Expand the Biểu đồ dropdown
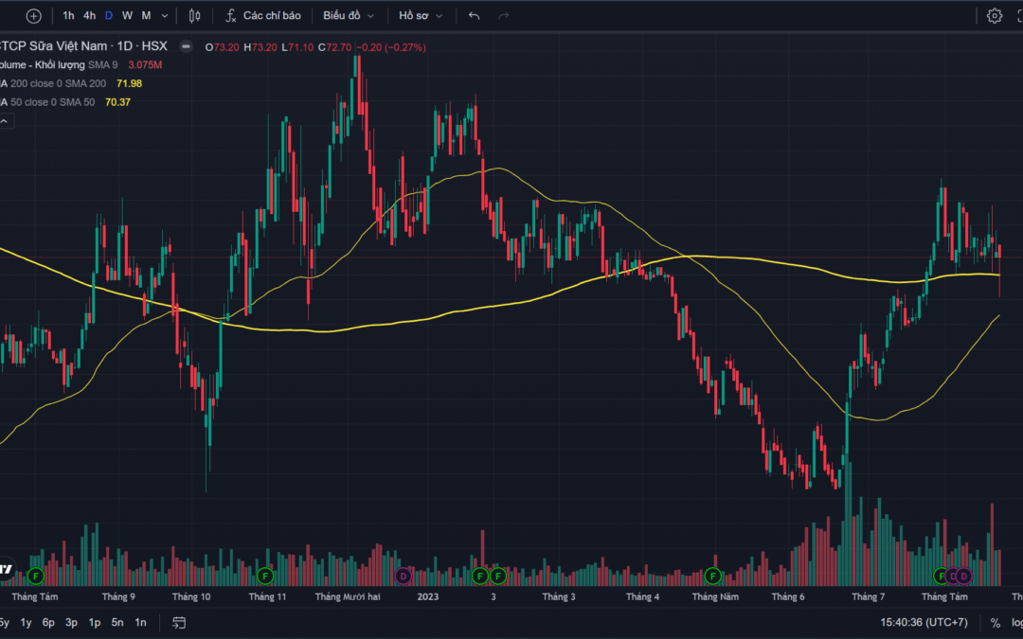1023x639 pixels. [x=348, y=15]
